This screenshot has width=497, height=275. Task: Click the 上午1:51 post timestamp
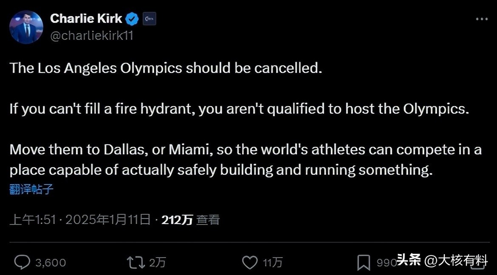point(33,219)
